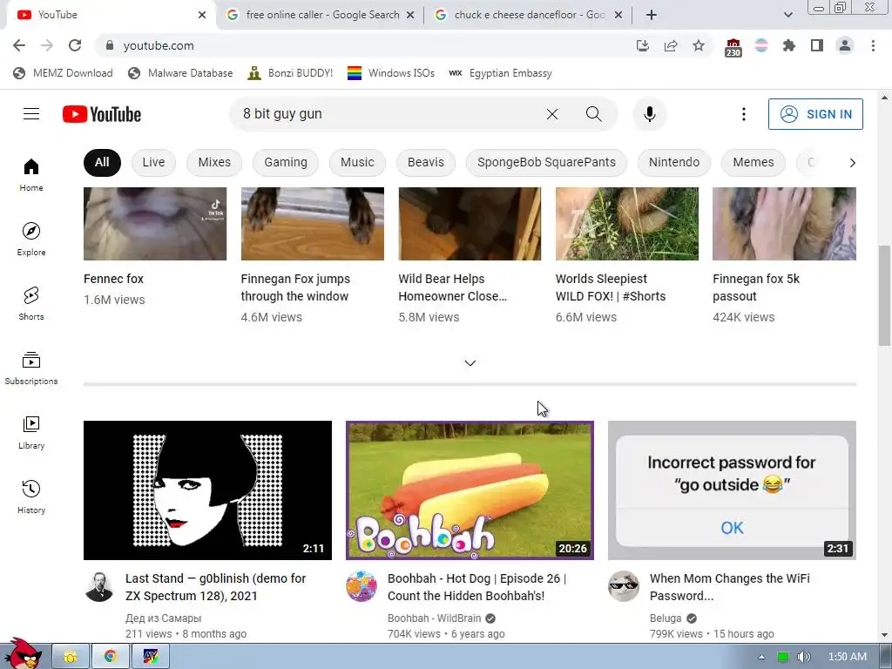Select the Mixes filter chip
The width and height of the screenshot is (892, 669).
pyautogui.click(x=214, y=162)
